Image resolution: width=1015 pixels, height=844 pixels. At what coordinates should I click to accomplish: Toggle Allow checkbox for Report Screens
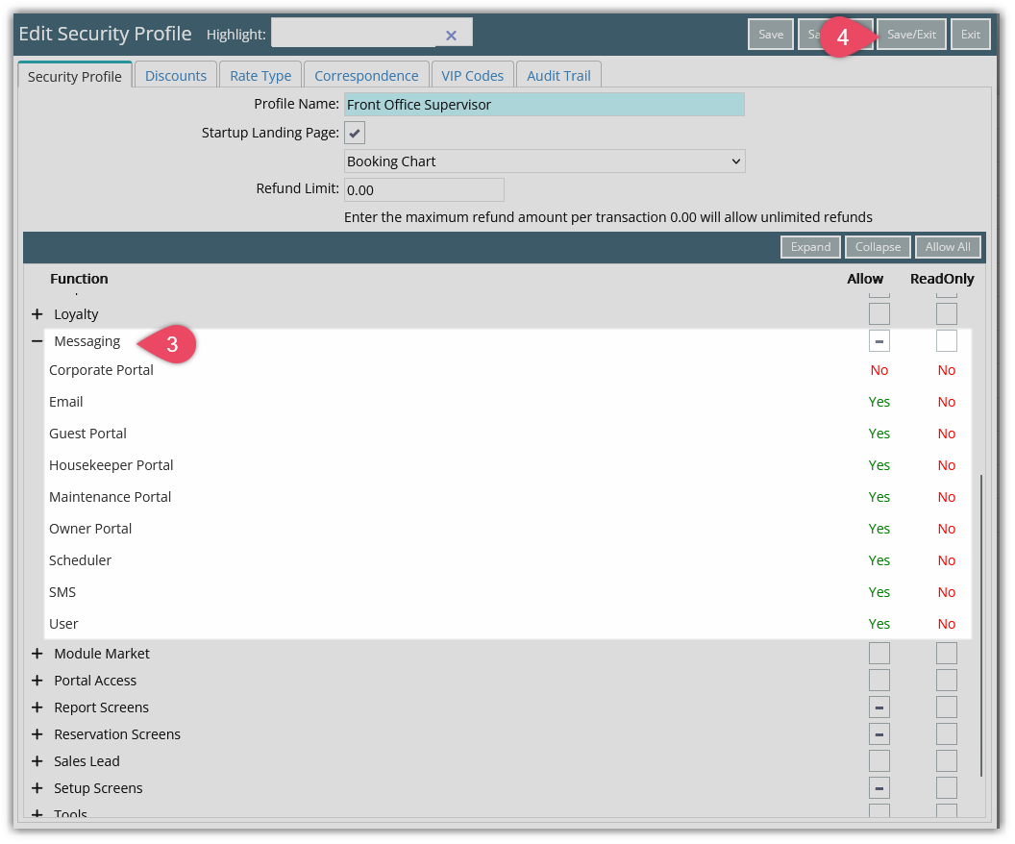click(879, 708)
